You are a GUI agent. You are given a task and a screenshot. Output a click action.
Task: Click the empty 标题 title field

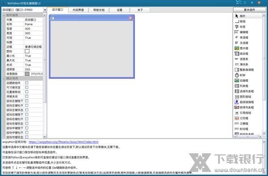point(33,42)
